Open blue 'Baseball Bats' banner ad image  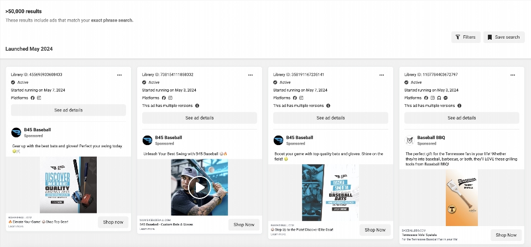click(331, 192)
